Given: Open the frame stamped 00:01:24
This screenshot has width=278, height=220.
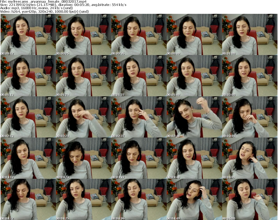Looking at the screenshot, I should click(x=83, y=76).
